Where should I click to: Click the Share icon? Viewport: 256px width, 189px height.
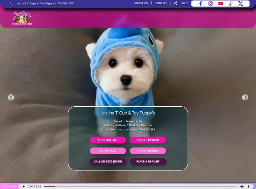[175, 3]
